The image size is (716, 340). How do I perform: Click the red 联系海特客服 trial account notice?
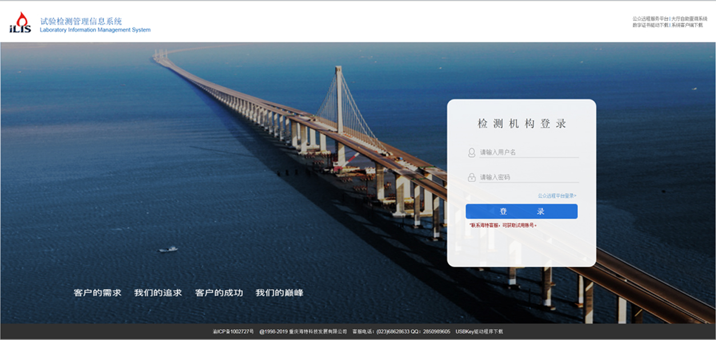click(503, 226)
